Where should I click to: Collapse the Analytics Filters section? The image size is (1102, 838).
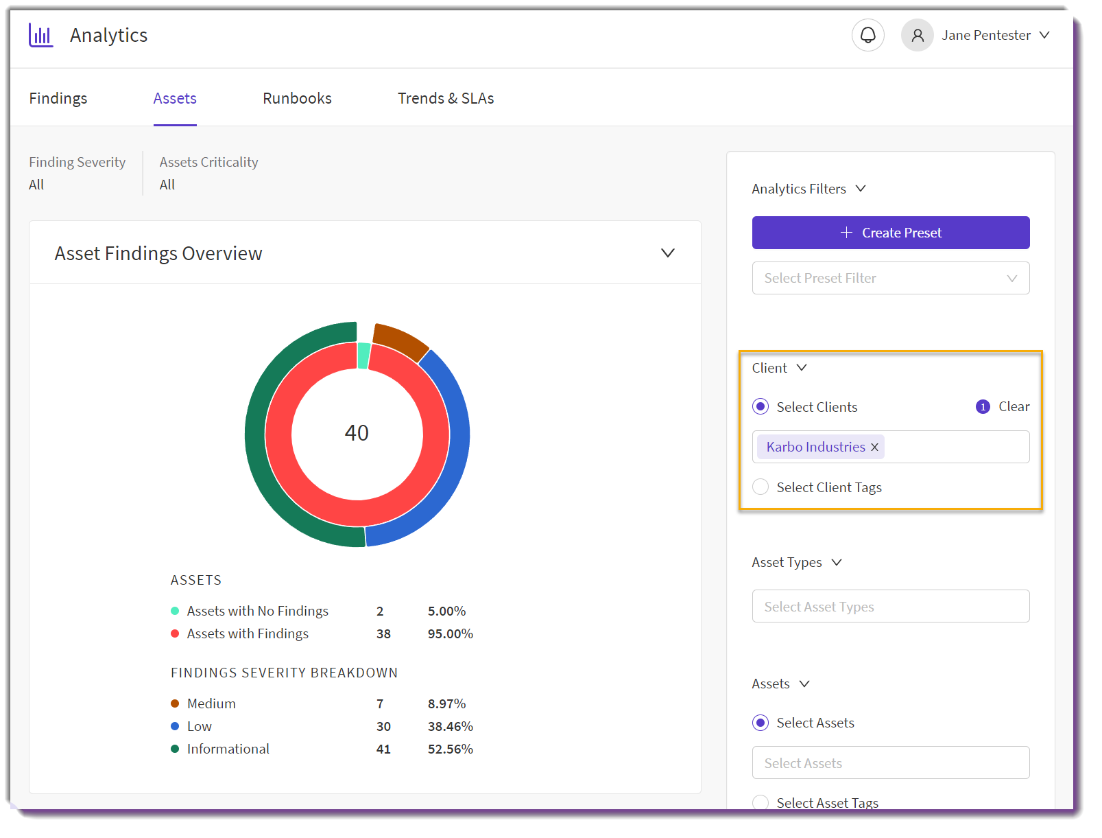(x=861, y=188)
